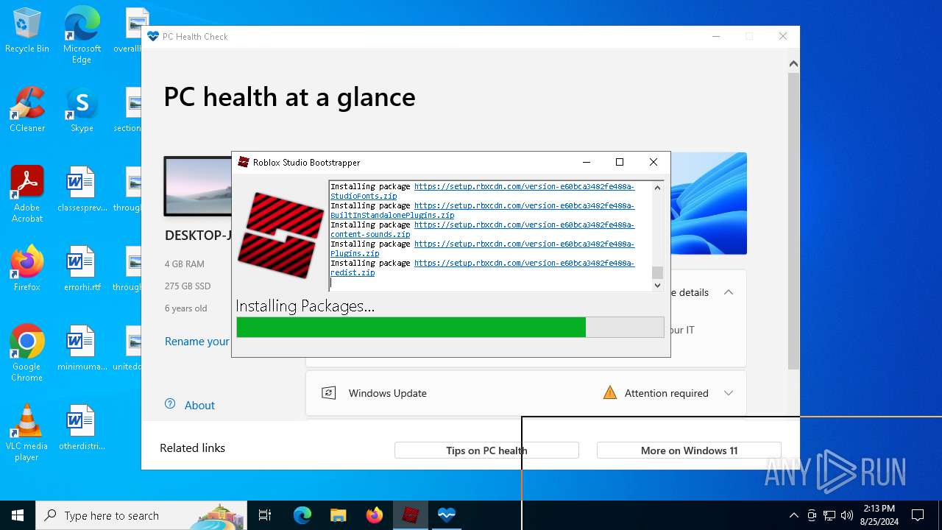Click the Attention required warning icon

click(609, 392)
